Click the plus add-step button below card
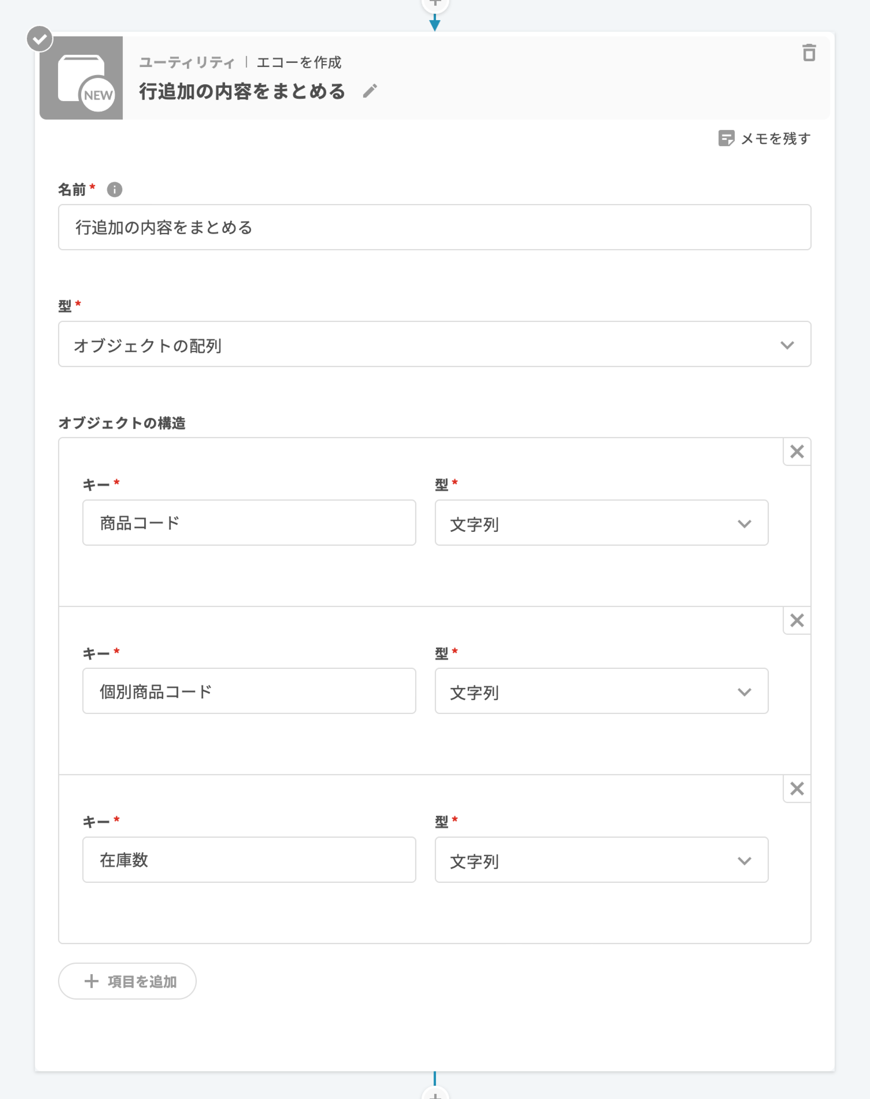The width and height of the screenshot is (870, 1099). pyautogui.click(x=435, y=1094)
